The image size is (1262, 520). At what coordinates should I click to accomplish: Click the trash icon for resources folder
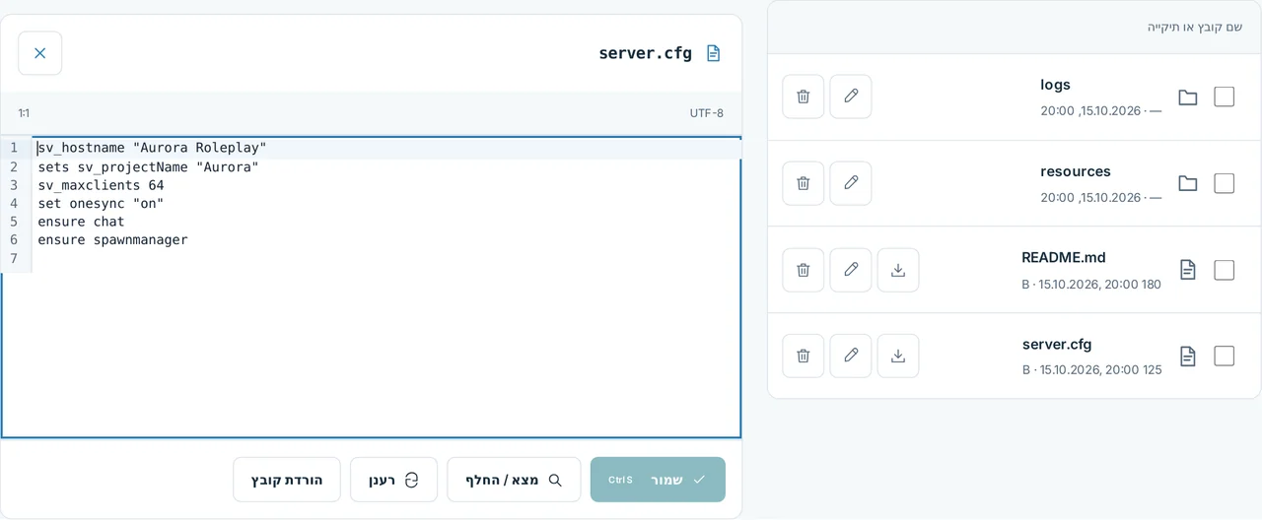pos(804,183)
